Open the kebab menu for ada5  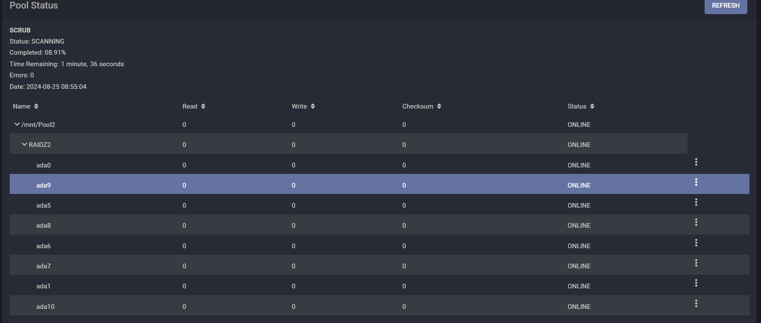[x=696, y=202]
